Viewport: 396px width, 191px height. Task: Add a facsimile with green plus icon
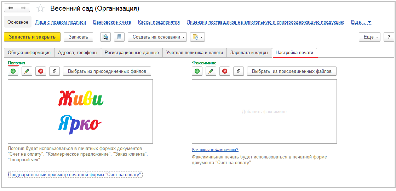(x=197, y=71)
